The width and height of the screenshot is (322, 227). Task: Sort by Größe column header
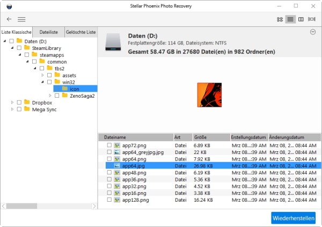tap(211, 137)
